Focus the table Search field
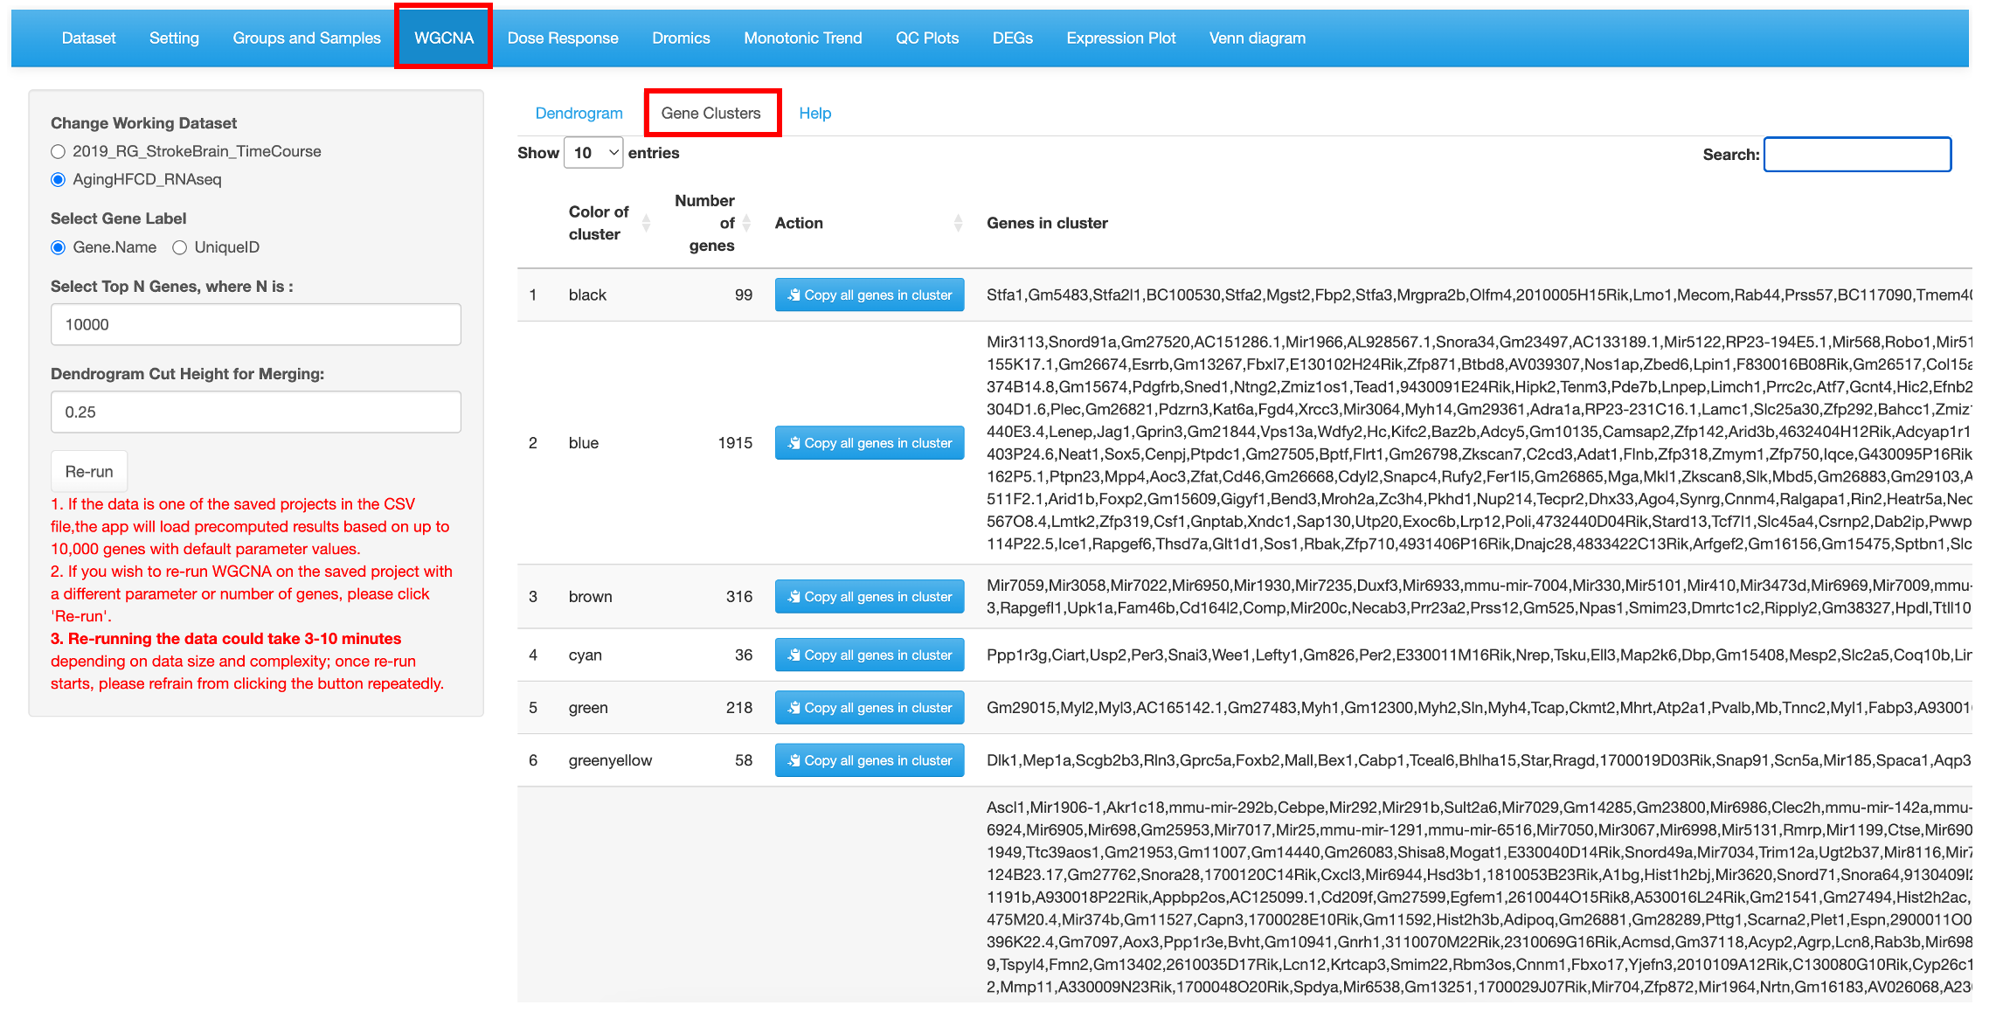 (x=1857, y=154)
